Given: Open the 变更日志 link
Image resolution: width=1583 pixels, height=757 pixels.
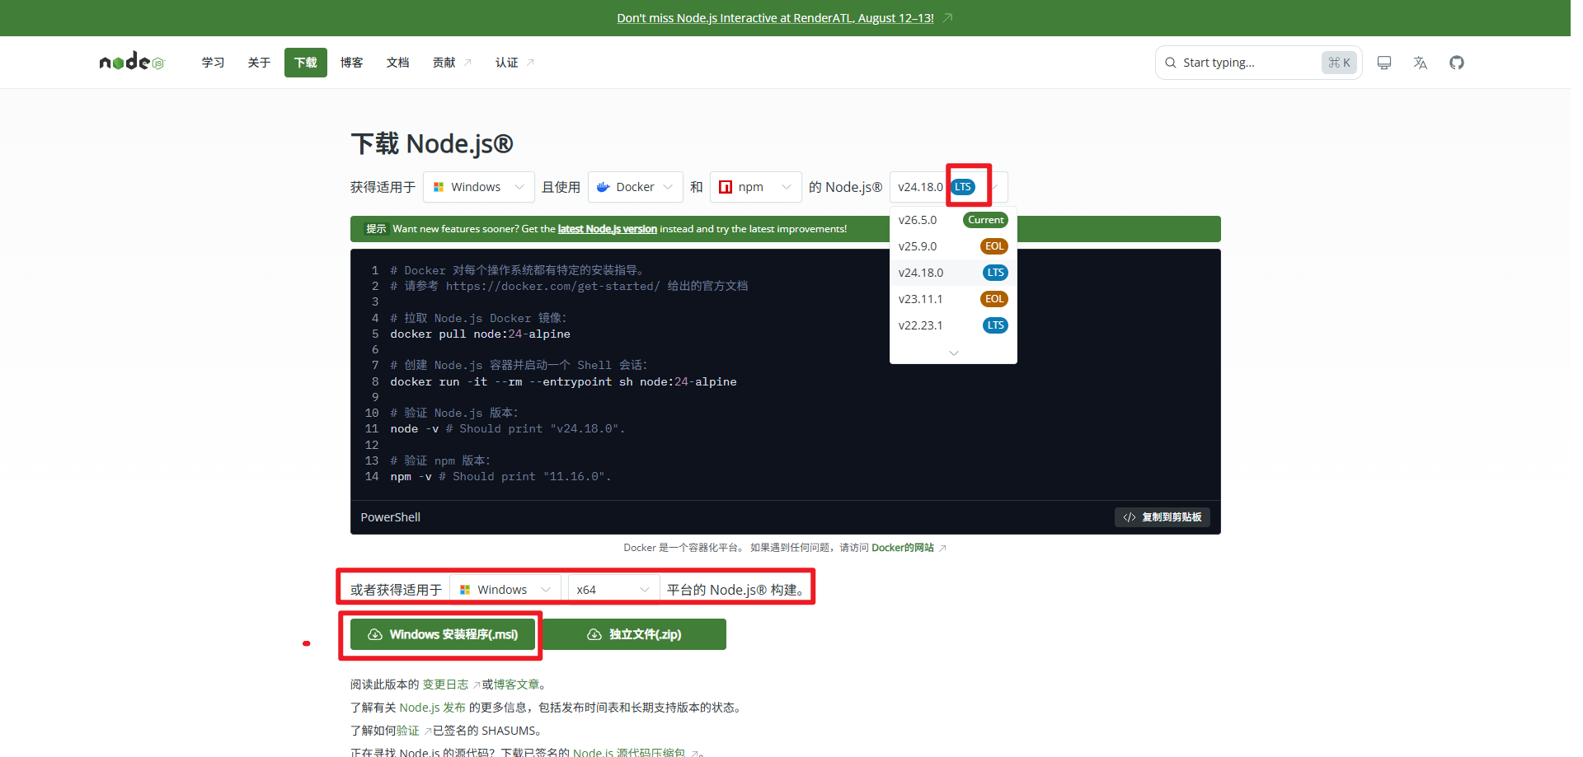Looking at the screenshot, I should 446,685.
